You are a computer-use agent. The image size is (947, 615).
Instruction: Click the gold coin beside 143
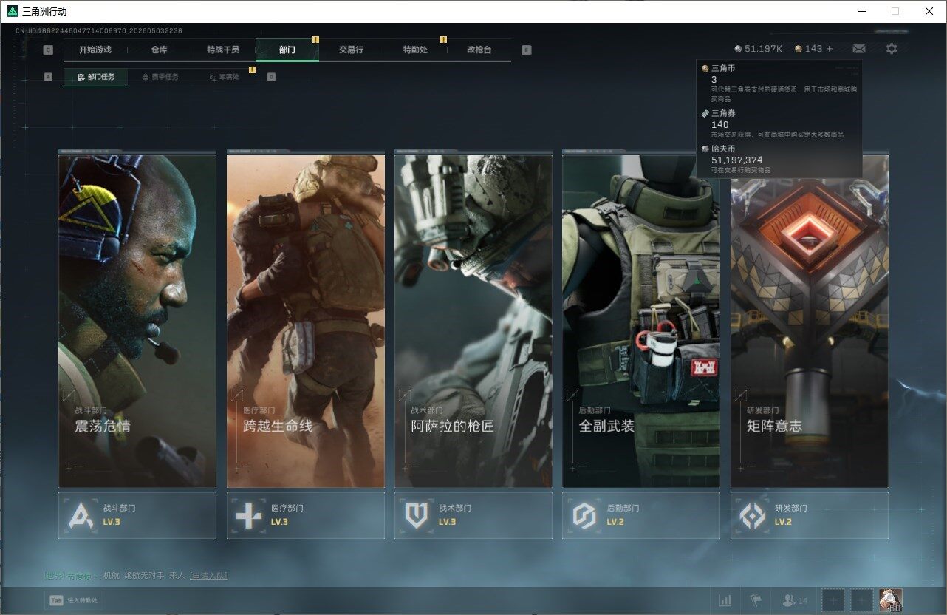799,49
